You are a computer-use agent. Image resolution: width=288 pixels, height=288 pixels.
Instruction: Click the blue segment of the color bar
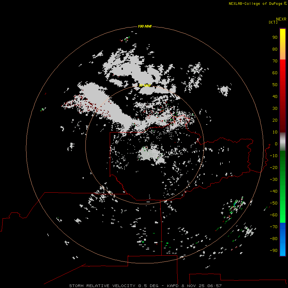pos(283,239)
